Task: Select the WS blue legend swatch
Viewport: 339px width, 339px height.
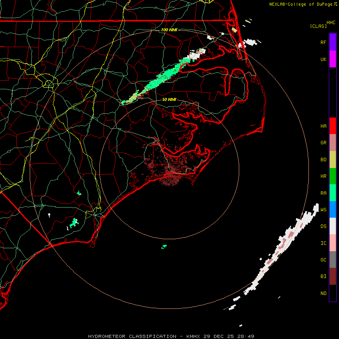Action: [333, 209]
